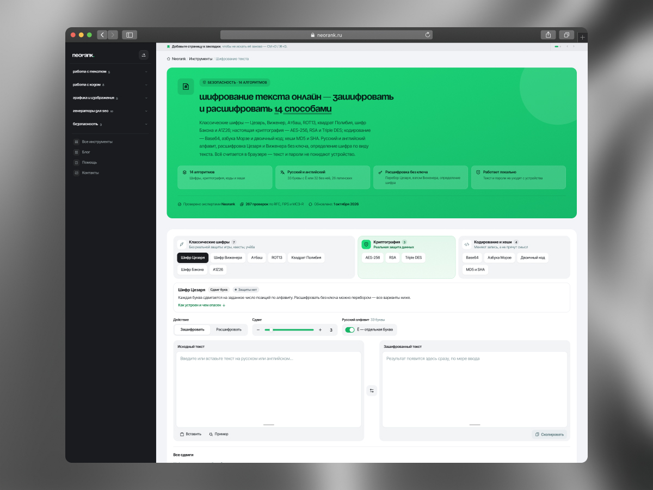Screen dimensions: 653x490
Task: Expand the 'графика и изображения' sidebar section
Action: (x=110, y=98)
